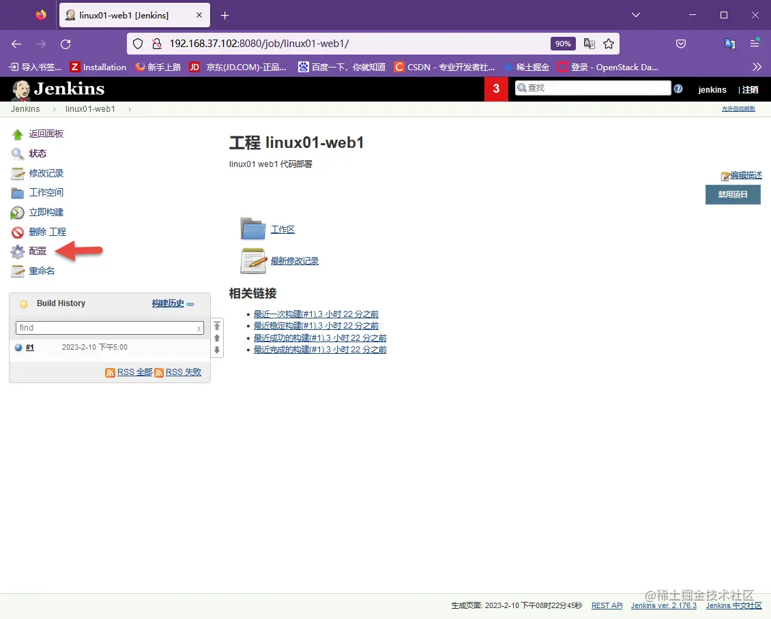Image resolution: width=771 pixels, height=619 pixels.
Task: Open the Firefox hamburger application menu
Action: (755, 43)
